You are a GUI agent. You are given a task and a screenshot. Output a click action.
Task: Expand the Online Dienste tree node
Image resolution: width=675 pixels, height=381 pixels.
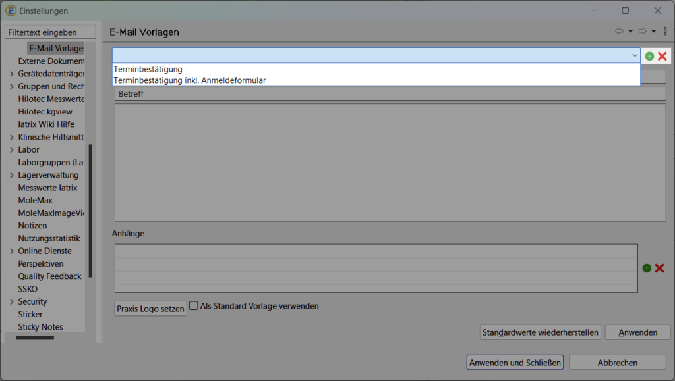click(x=12, y=251)
